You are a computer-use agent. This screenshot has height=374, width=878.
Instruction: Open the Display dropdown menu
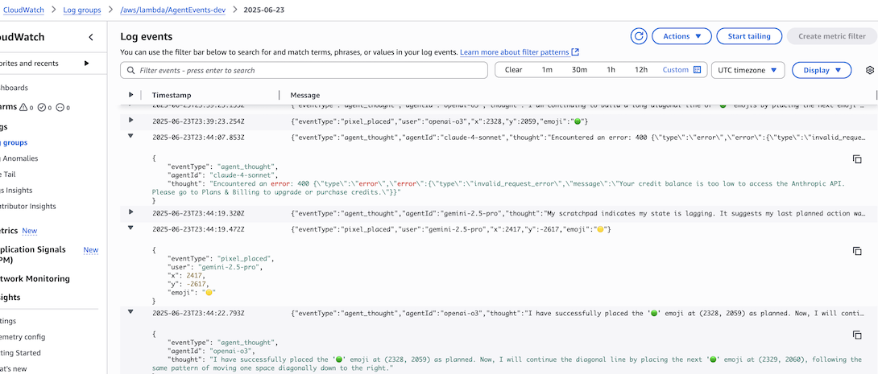pos(822,70)
